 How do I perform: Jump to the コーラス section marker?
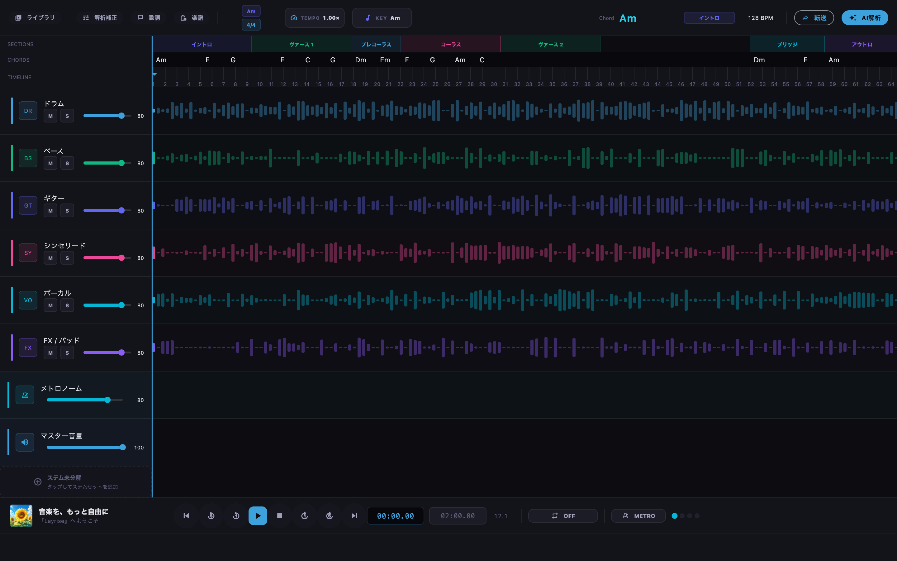pyautogui.click(x=451, y=45)
